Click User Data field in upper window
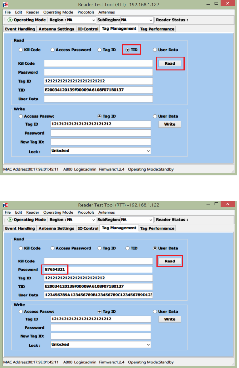239x368 pixels. coord(98,99)
